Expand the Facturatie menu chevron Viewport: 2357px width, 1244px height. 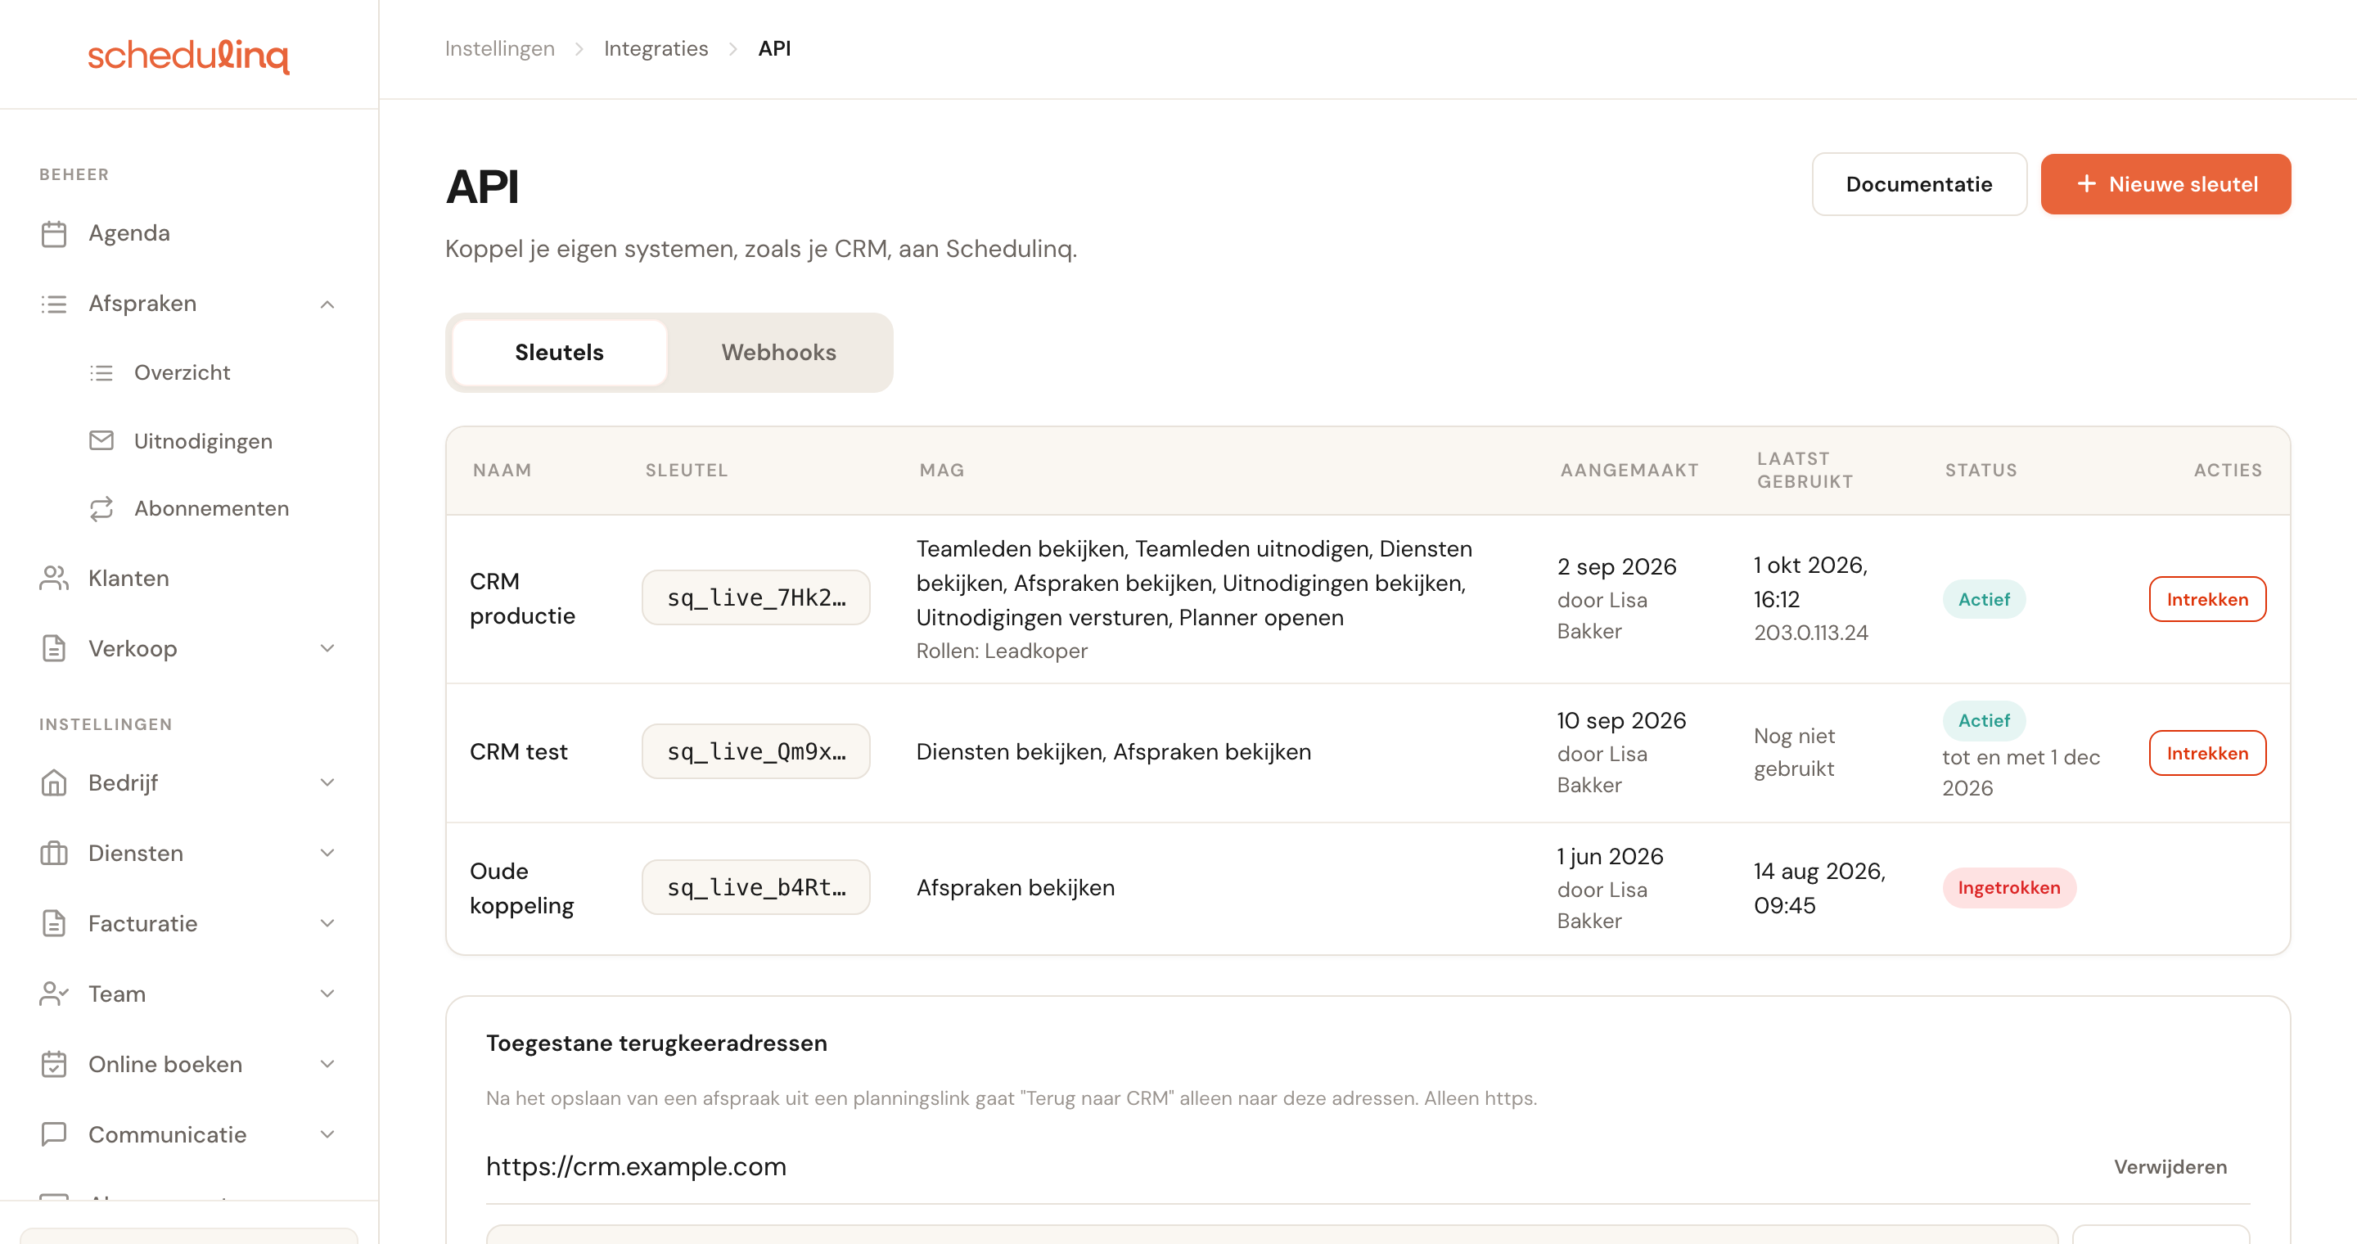tap(327, 924)
